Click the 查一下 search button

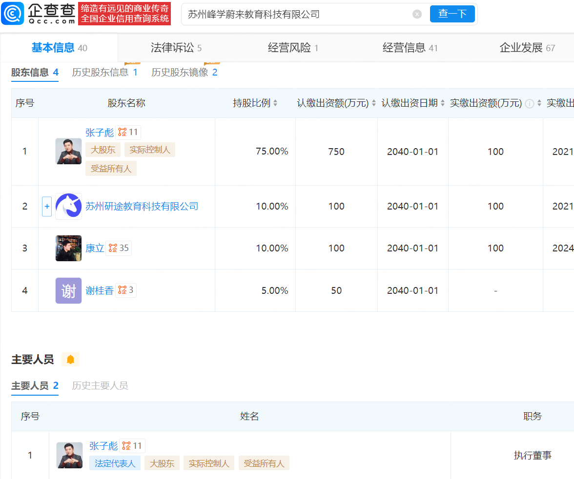click(x=452, y=14)
